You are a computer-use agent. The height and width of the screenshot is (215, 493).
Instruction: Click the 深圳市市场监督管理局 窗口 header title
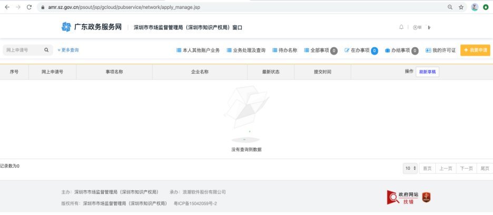click(188, 28)
